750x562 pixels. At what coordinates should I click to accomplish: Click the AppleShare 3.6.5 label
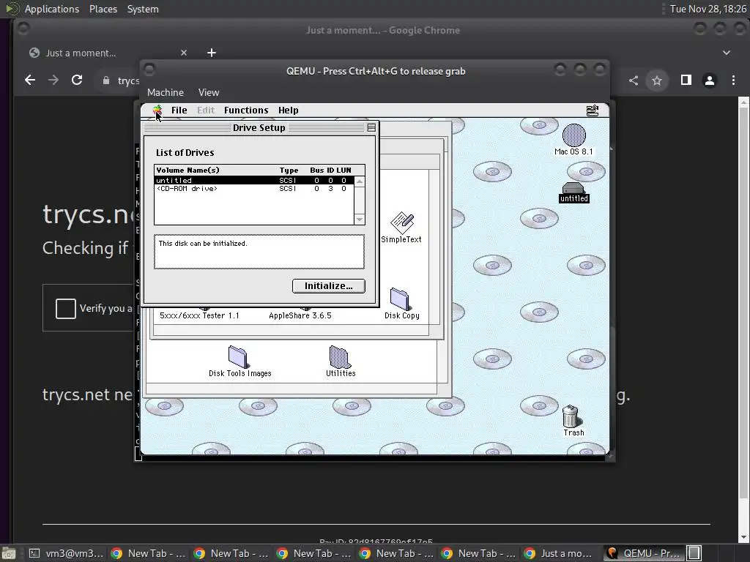coord(300,315)
